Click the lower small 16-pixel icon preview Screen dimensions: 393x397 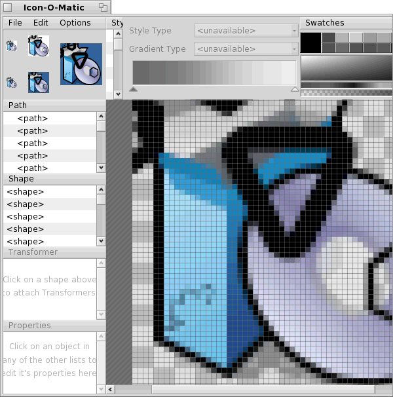[11, 83]
